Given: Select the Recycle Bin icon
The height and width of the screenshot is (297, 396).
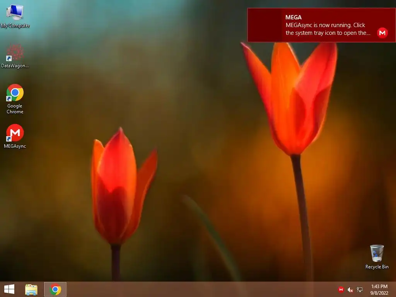Looking at the screenshot, I should pos(377,257).
